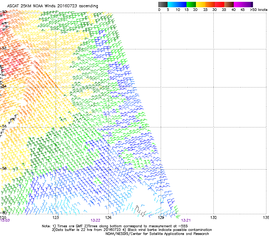
Task: Click the blue 10-15 knots legend segment
Action: click(x=182, y=4)
